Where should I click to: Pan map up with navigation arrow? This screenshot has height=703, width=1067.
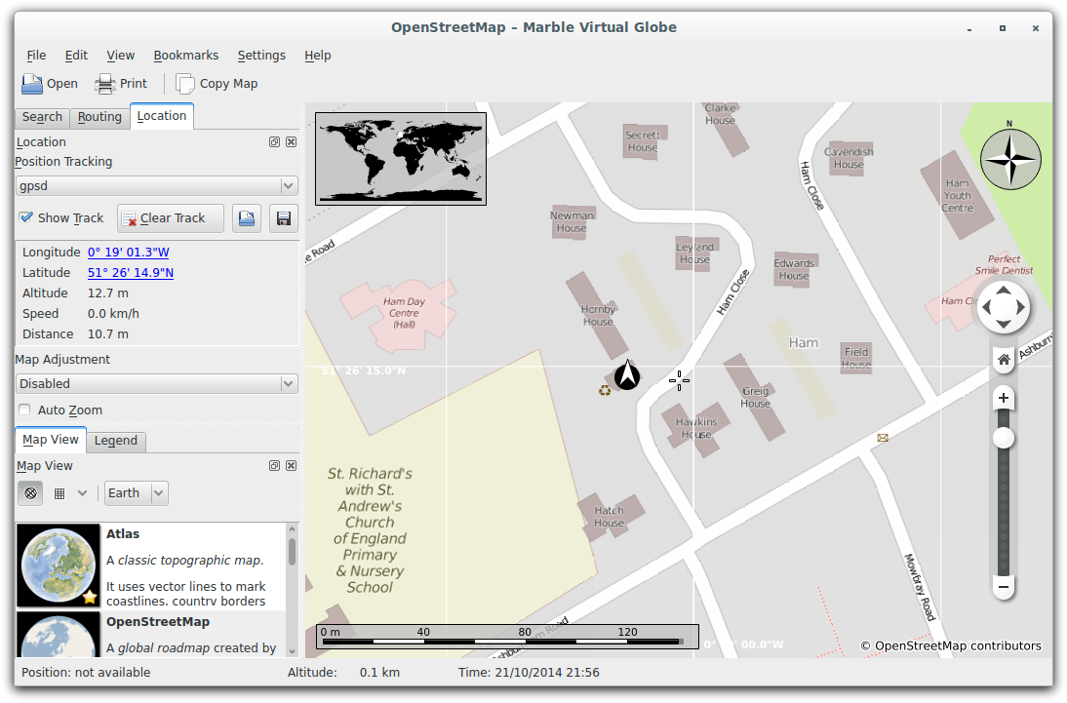1003,291
